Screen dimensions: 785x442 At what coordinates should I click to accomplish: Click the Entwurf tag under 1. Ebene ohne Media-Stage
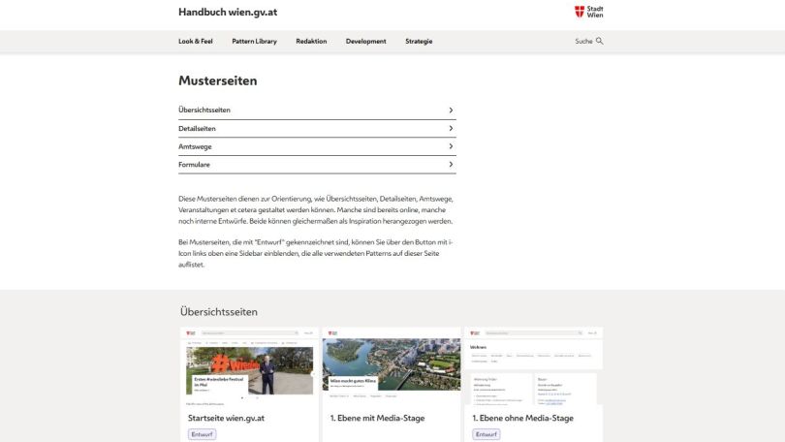coord(487,434)
